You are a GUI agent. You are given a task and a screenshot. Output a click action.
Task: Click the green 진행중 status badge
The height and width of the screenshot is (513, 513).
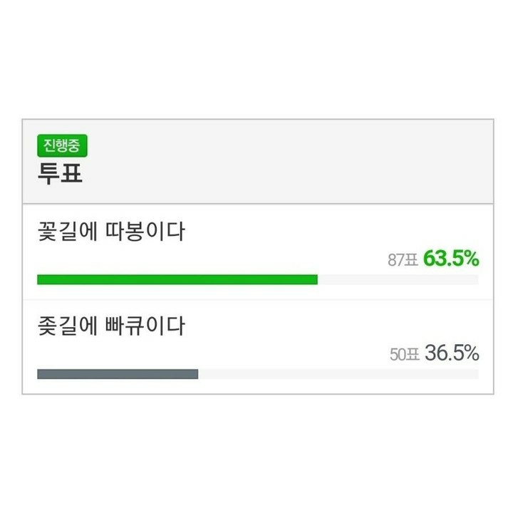coord(62,146)
